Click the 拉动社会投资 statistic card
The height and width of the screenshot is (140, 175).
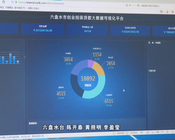130,30
